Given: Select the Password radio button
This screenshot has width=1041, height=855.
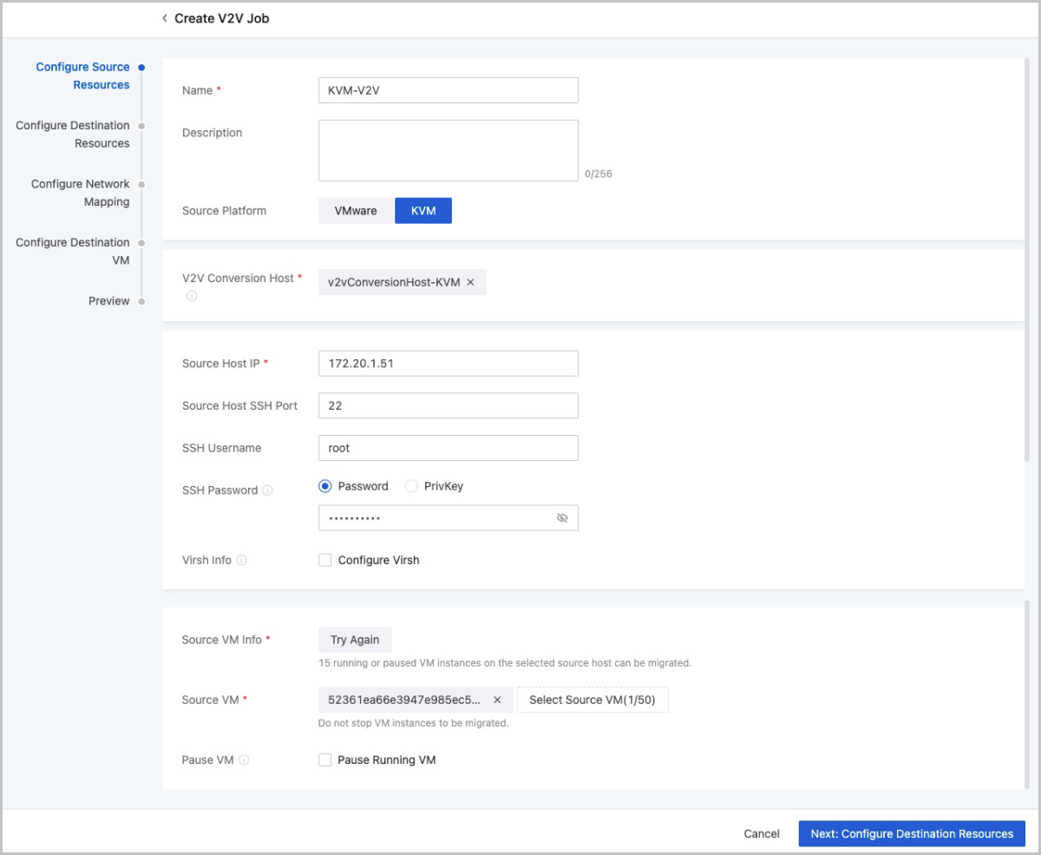Looking at the screenshot, I should click(x=325, y=487).
